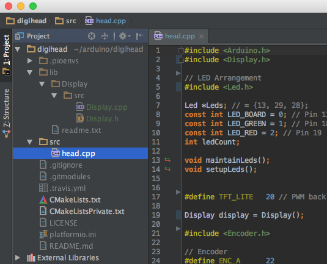This screenshot has width=327, height=264.
Task: Click the gutter navigation arrows on line 14
Action: pos(167,169)
